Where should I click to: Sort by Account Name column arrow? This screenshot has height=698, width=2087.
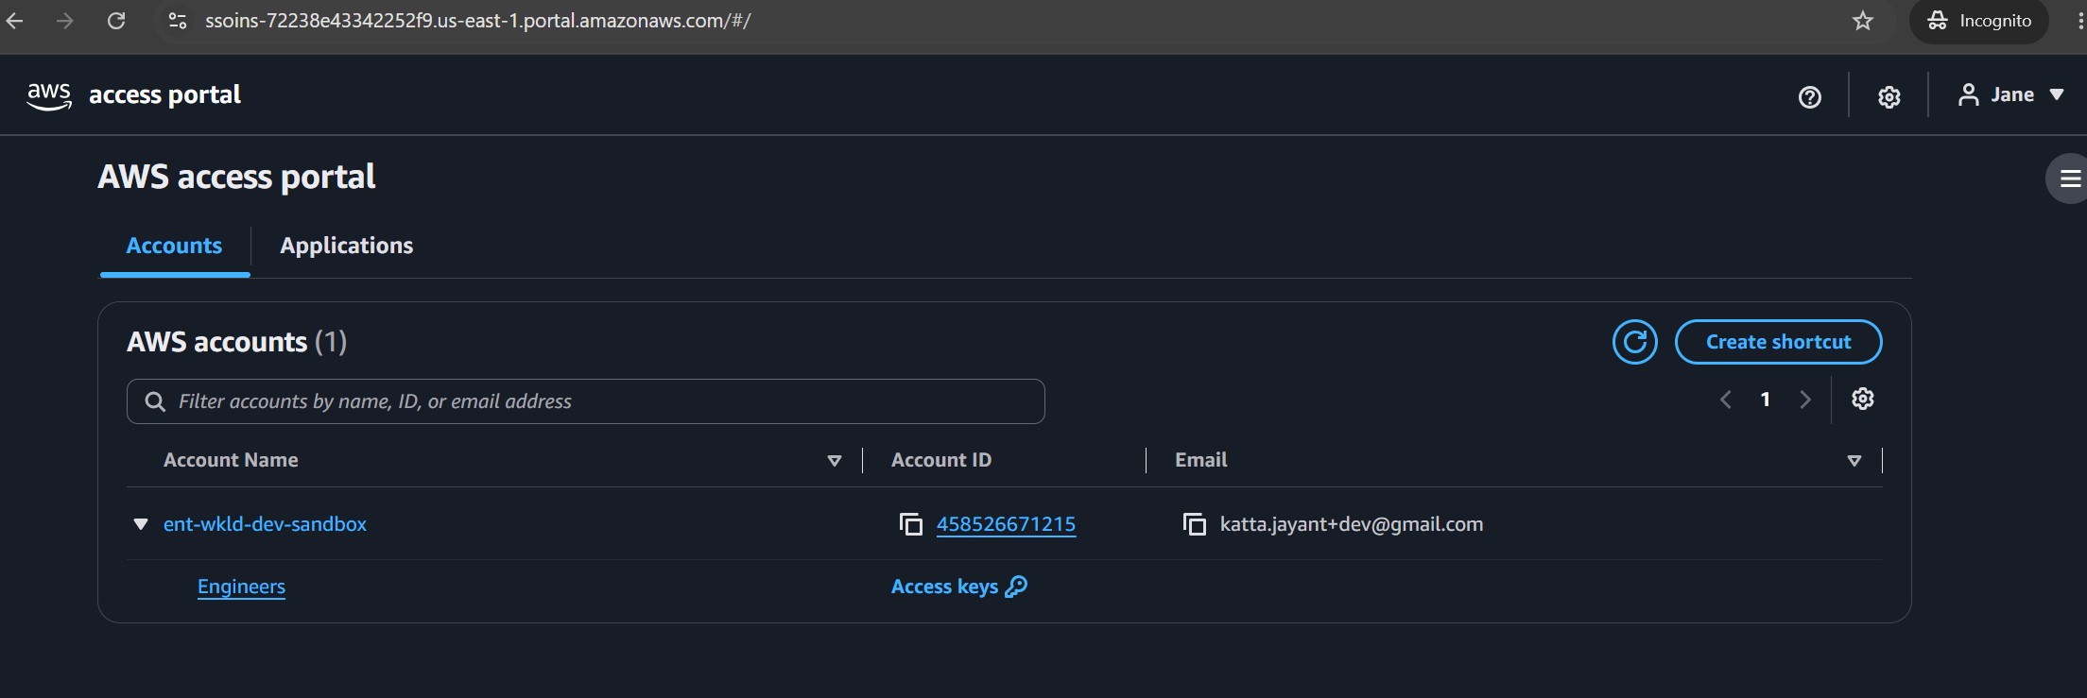pyautogui.click(x=834, y=461)
